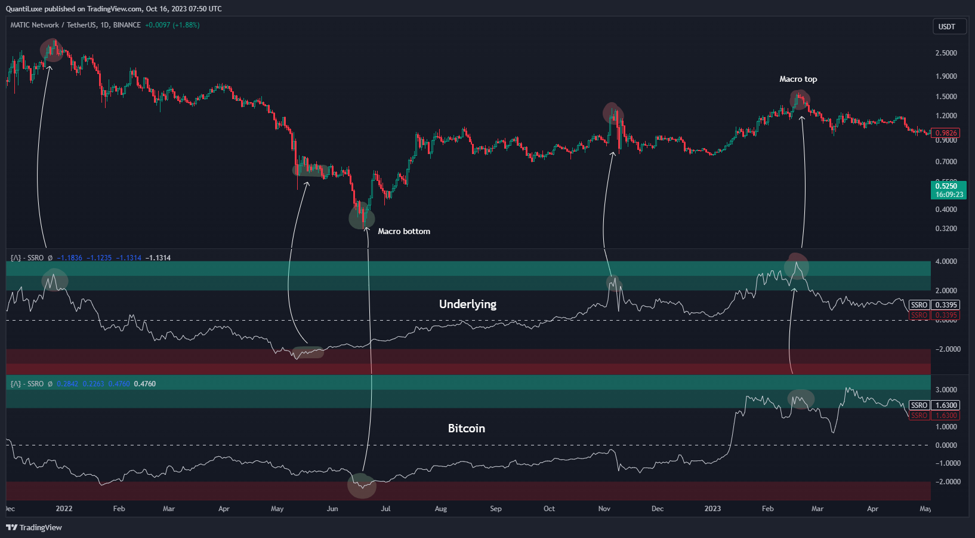Select the 'Underlying' pane label
Screen dimensions: 975x538
pyautogui.click(x=468, y=304)
